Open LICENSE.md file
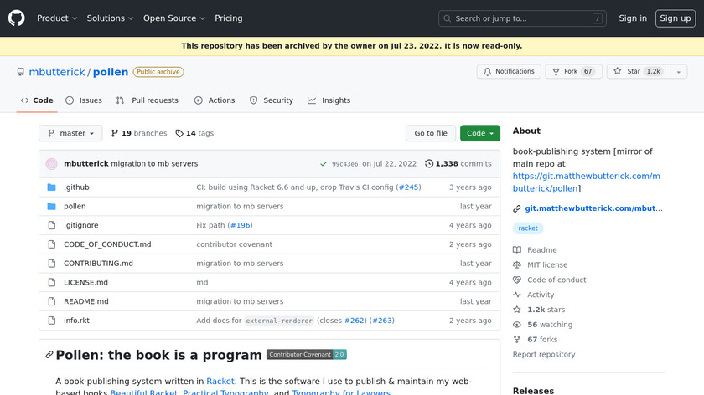 [x=85, y=283]
